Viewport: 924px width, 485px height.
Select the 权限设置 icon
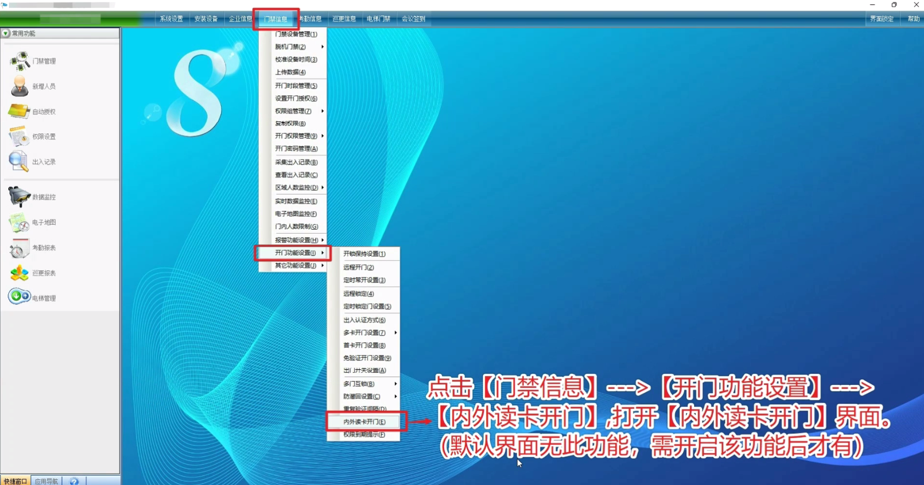[x=18, y=136]
